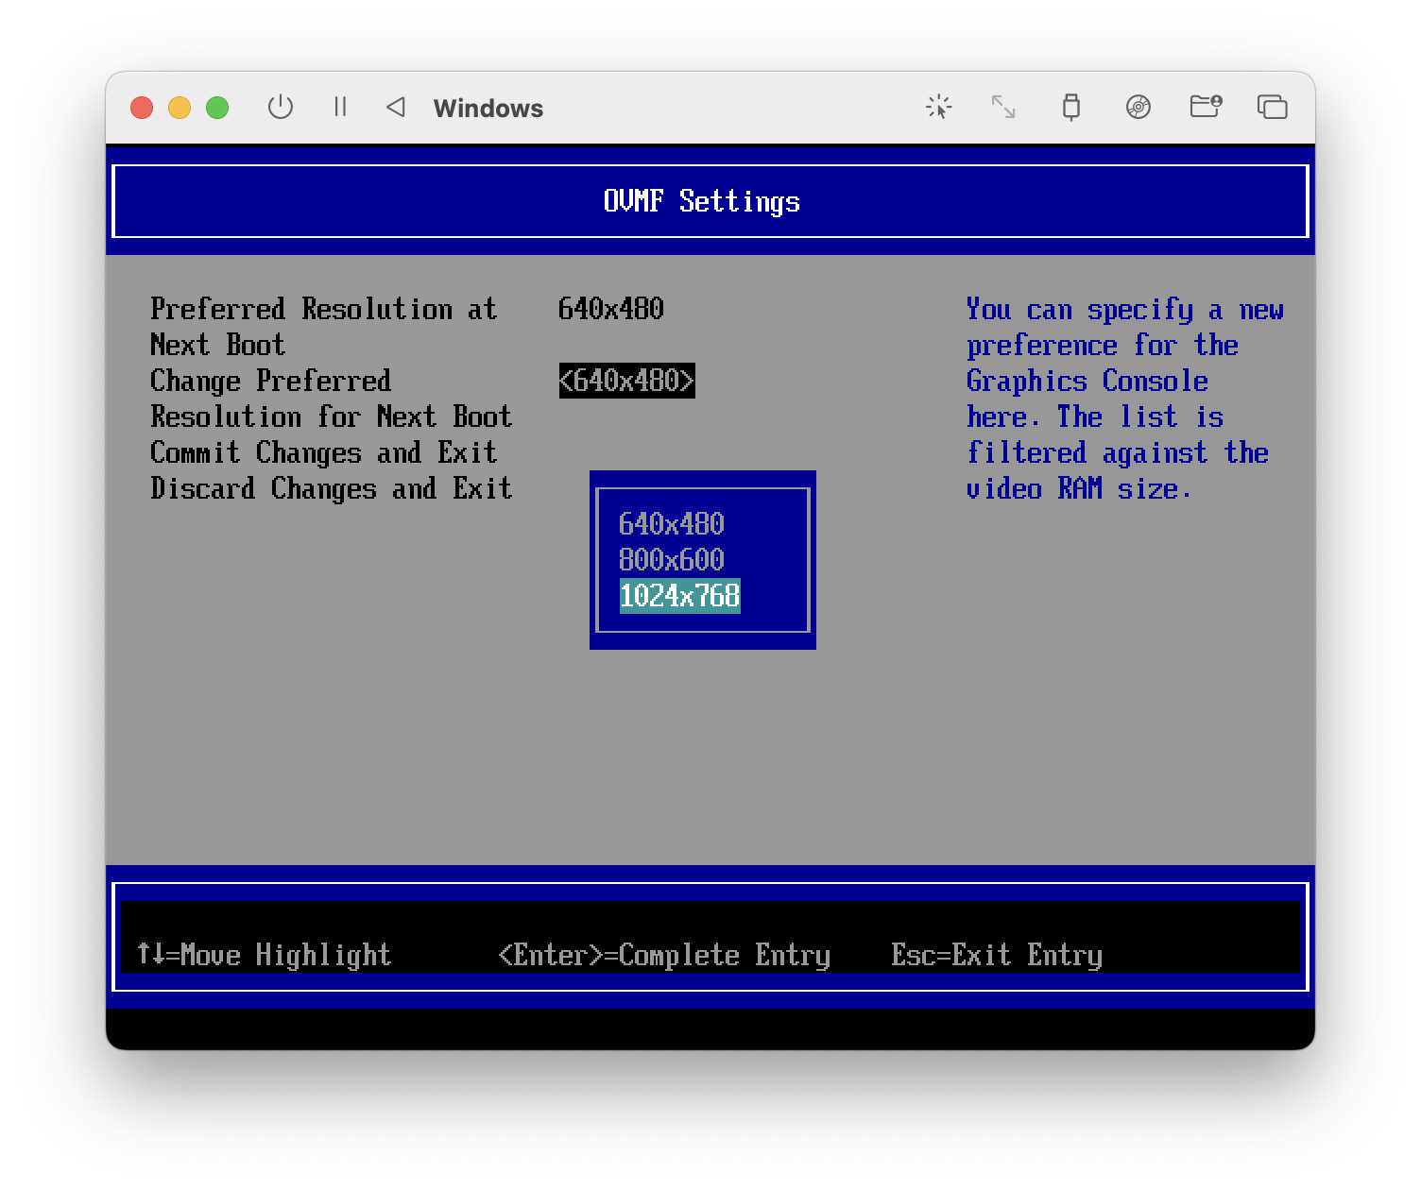
Task: Open the CD/DVD drive image icon
Action: coord(1139,108)
